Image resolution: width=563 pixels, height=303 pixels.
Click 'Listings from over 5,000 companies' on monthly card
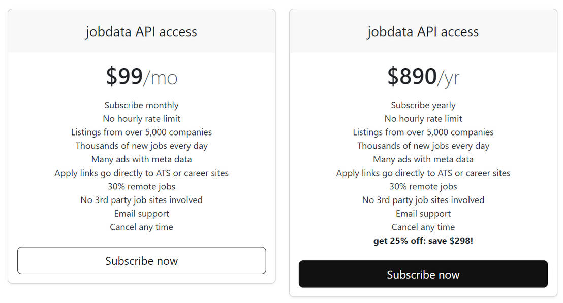[141, 132]
